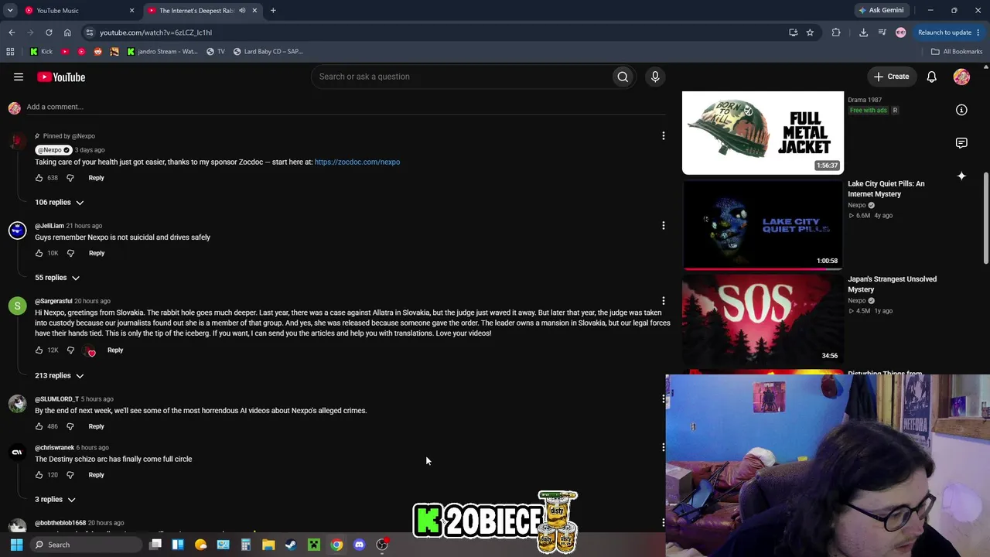990x557 pixels.
Task: Click the Create button
Action: [x=891, y=77]
